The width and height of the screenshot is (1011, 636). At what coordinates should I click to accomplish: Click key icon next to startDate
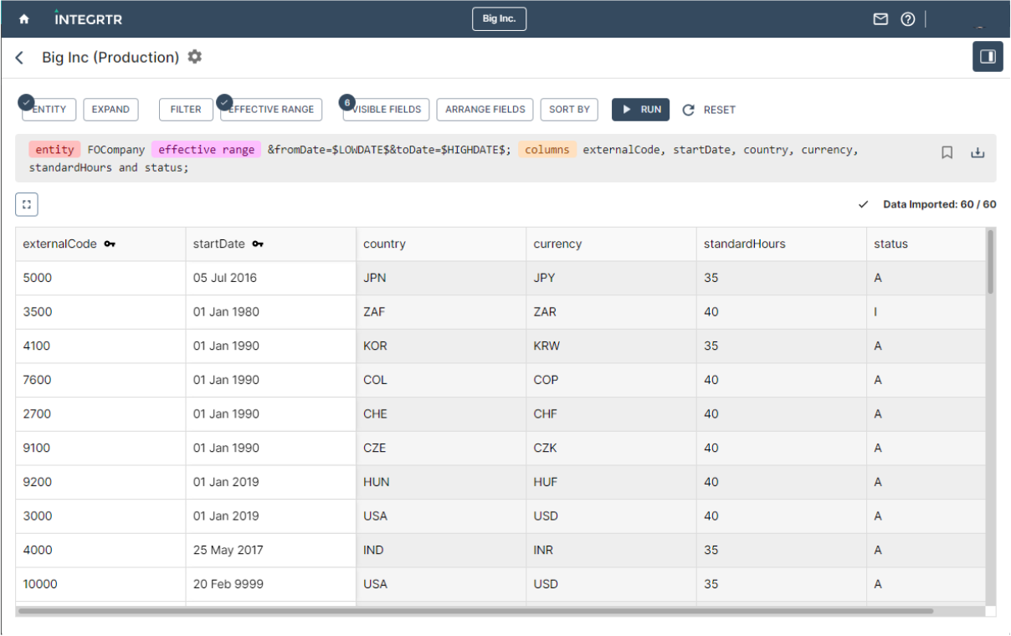258,244
